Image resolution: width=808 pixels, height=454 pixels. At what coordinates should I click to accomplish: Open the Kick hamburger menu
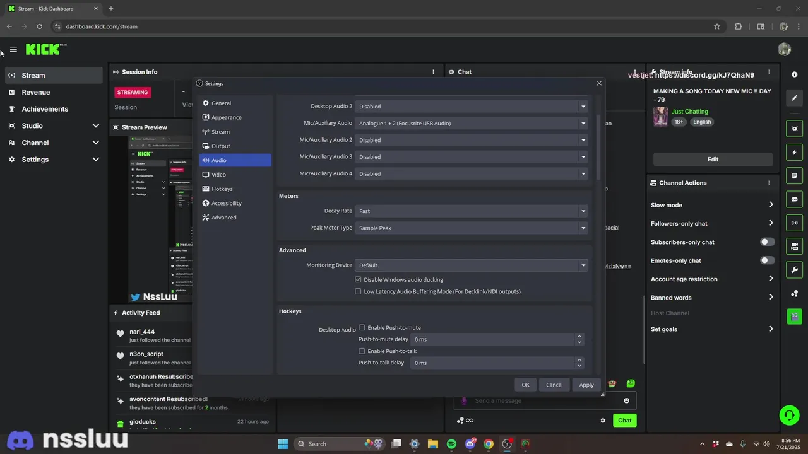(13, 49)
